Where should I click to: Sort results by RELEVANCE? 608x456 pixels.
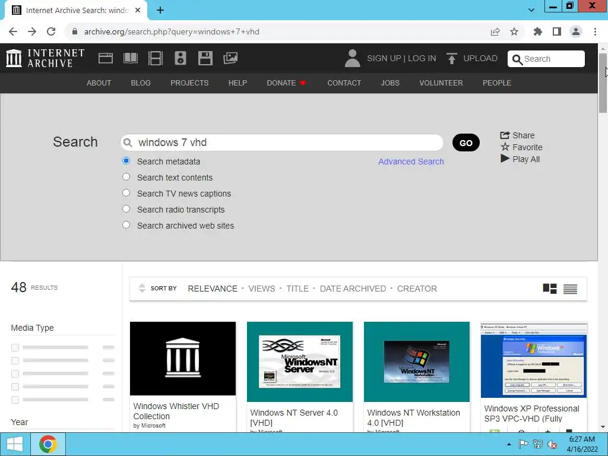click(213, 289)
